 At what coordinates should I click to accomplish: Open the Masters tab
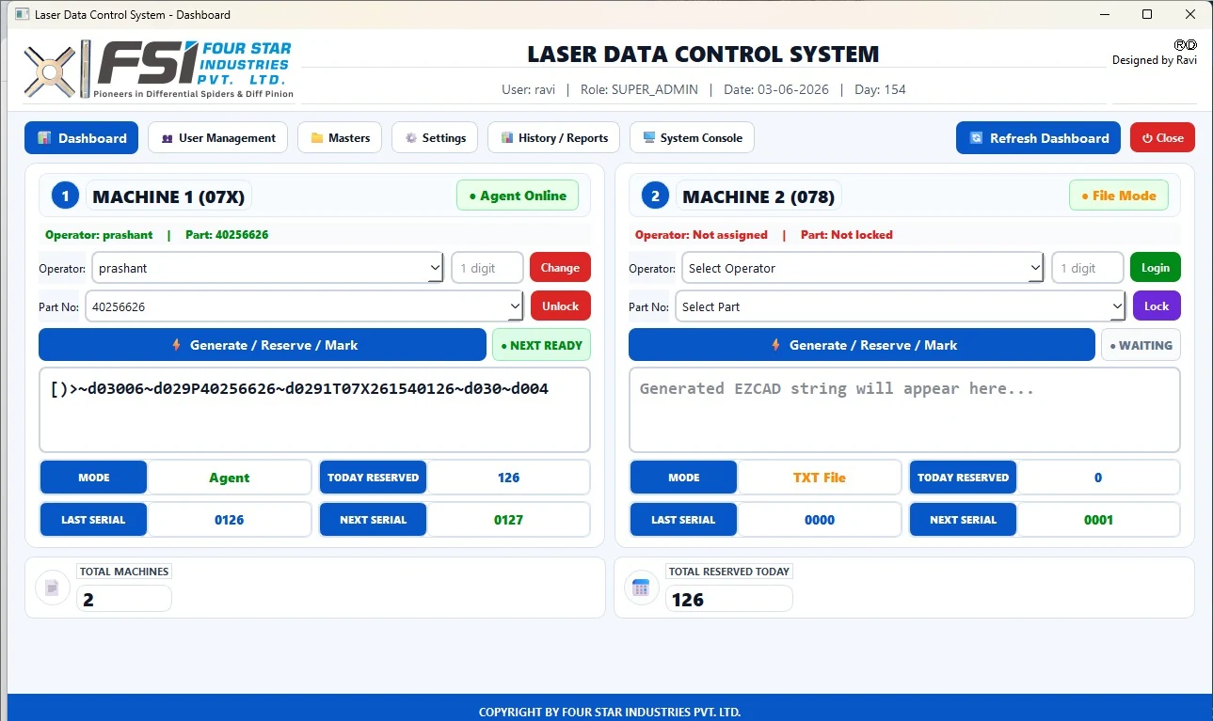tap(340, 138)
